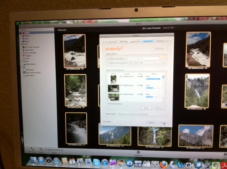
Task: Click the Remove button in upload list
Action: 159,108
